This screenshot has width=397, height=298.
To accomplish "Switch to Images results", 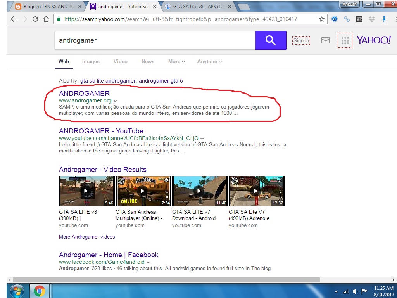I will click(x=91, y=62).
